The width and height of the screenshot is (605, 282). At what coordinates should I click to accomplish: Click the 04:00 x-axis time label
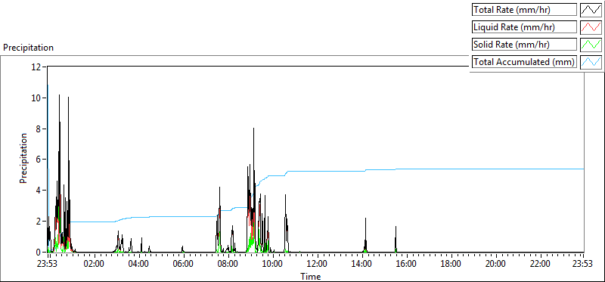pos(138,265)
